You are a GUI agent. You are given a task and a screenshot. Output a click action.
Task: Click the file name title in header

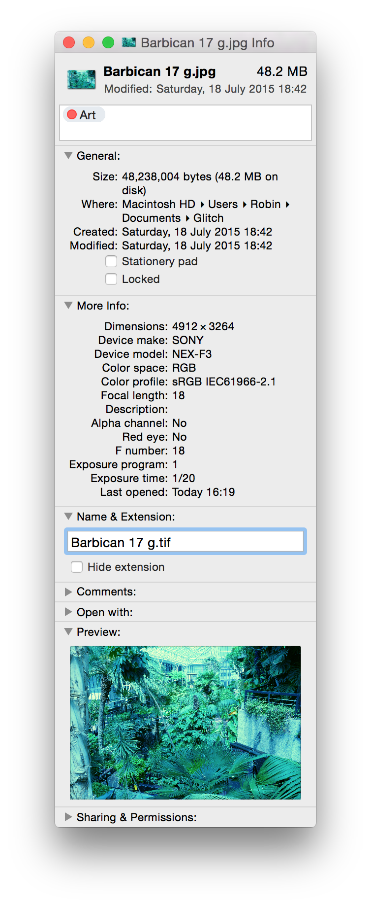[x=159, y=71]
